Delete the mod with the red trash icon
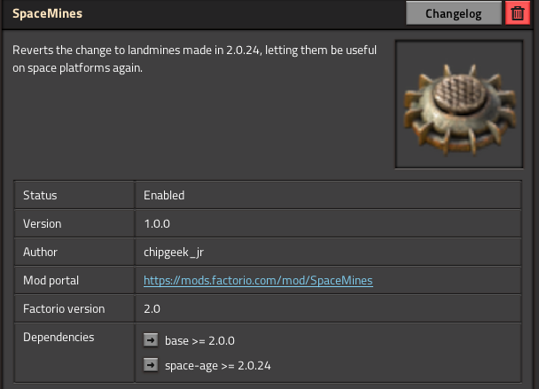 coord(518,13)
